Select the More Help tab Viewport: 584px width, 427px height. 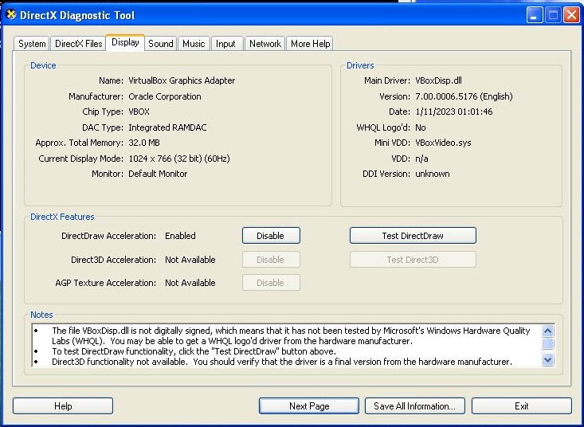310,44
